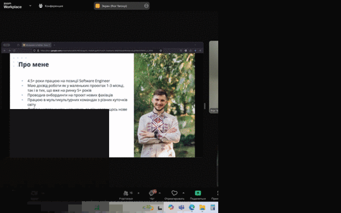Open Calculator from the taskbar
Viewport: 341px width, 213px height.
point(213,207)
